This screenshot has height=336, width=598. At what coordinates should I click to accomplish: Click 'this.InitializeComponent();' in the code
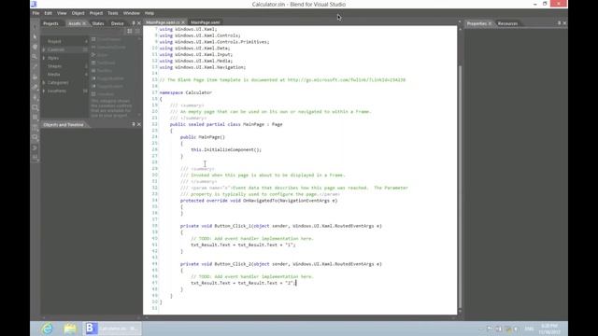coord(226,149)
